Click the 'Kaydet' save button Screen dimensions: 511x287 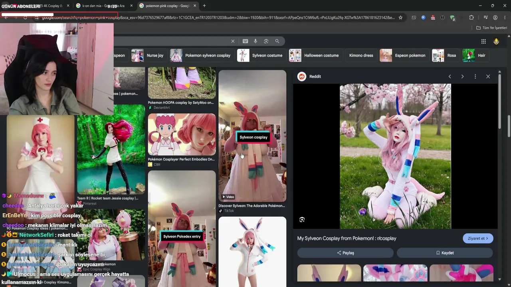(x=445, y=253)
